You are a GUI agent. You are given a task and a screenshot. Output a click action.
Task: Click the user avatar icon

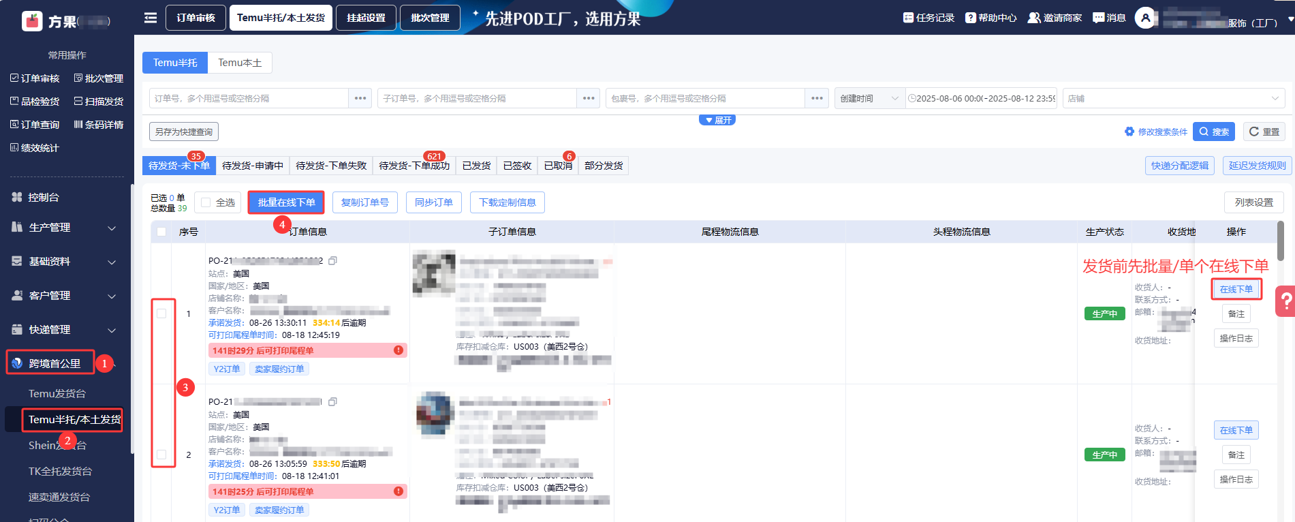(1146, 18)
